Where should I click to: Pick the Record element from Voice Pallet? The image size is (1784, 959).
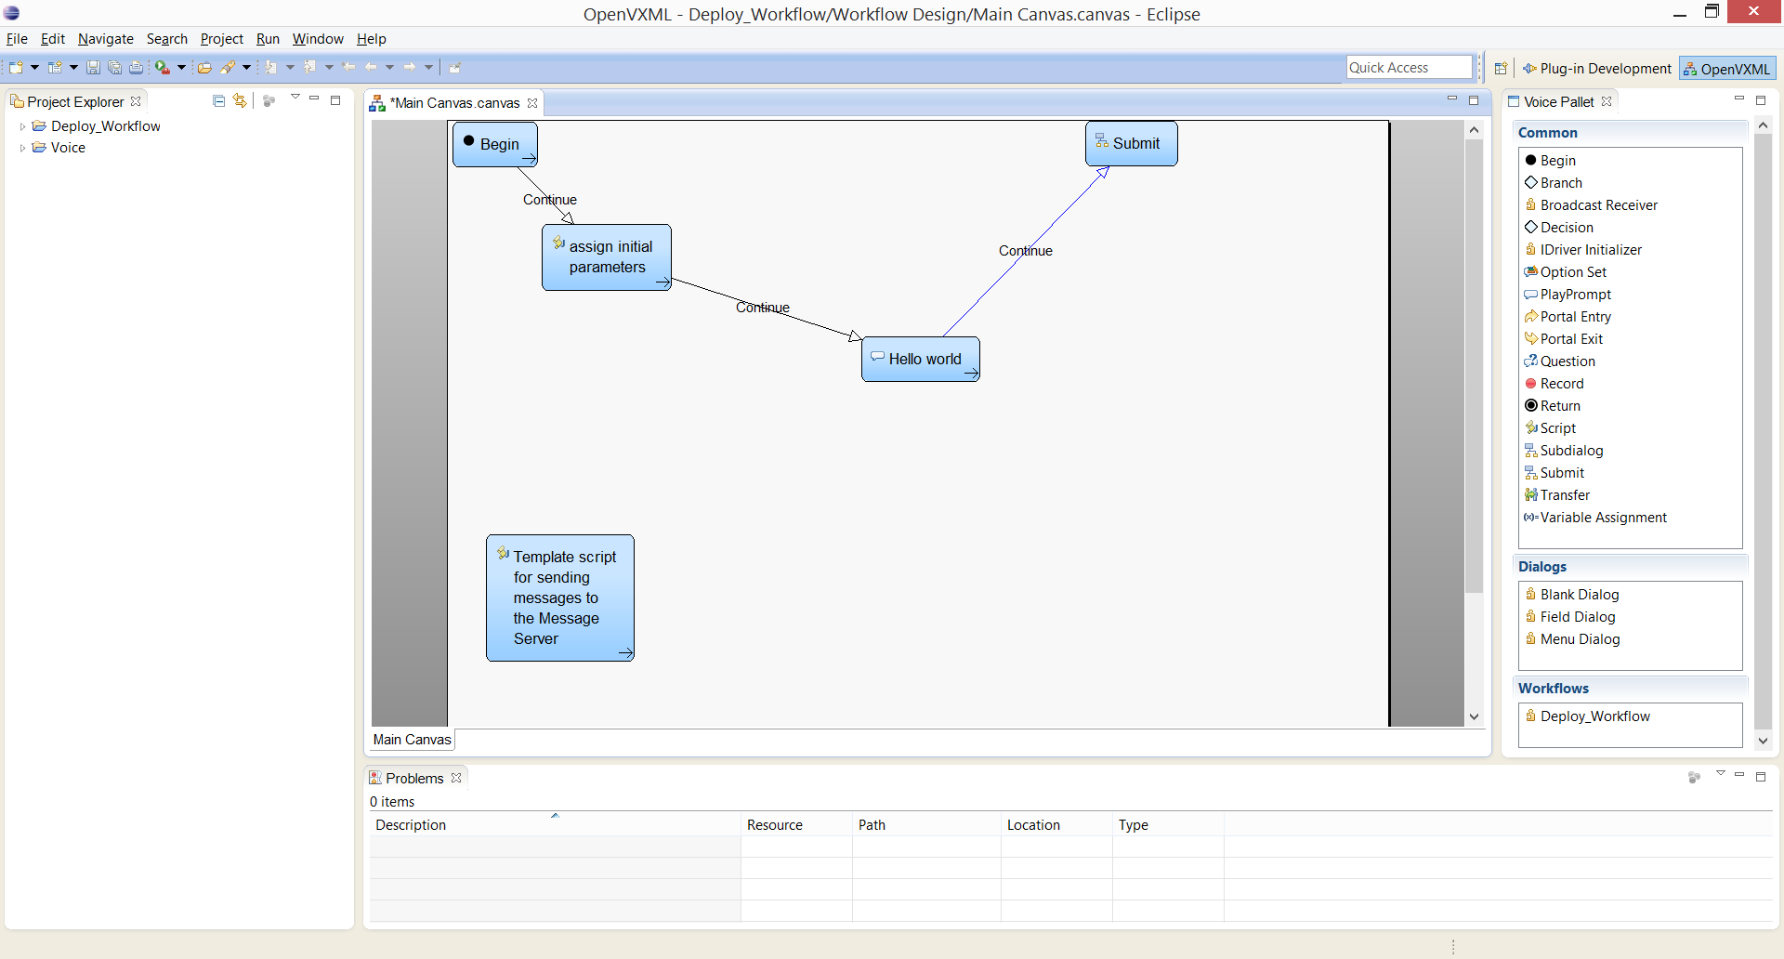click(1561, 384)
